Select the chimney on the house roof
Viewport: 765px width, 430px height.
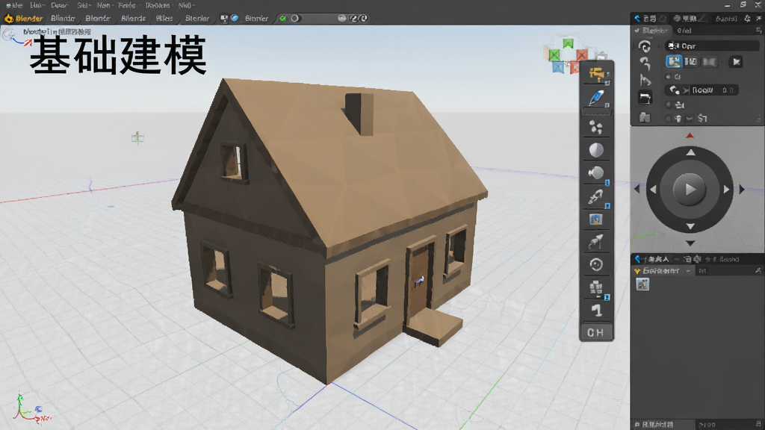pos(359,113)
